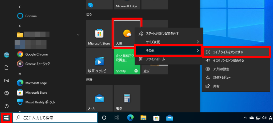This screenshot has width=273, height=123.
Task: Open アプリの設定
Action: point(236,69)
